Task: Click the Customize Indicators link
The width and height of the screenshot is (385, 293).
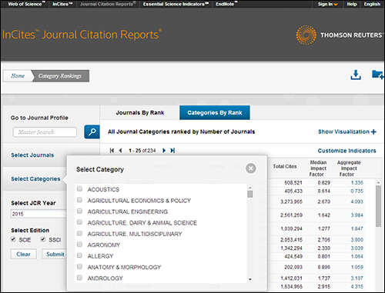Action: [x=346, y=151]
